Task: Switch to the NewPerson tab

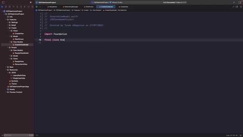Action: tap(89, 7)
